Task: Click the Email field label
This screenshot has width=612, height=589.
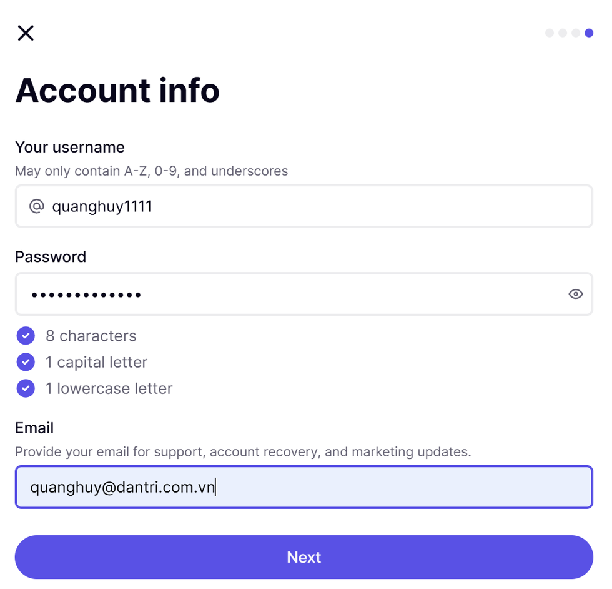Action: [34, 428]
